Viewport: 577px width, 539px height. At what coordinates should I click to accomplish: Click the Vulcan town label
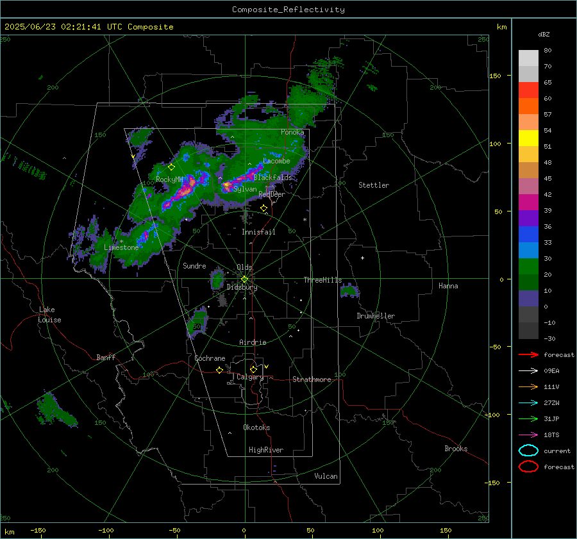326,476
